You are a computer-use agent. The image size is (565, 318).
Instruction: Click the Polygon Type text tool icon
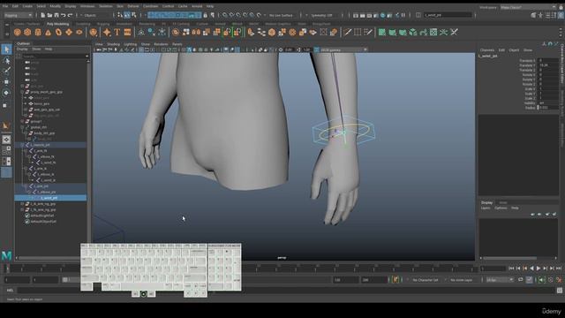(x=117, y=33)
